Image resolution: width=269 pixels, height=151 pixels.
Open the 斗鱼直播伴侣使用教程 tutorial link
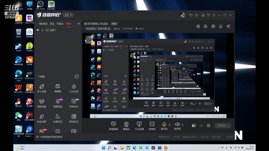coord(51,137)
